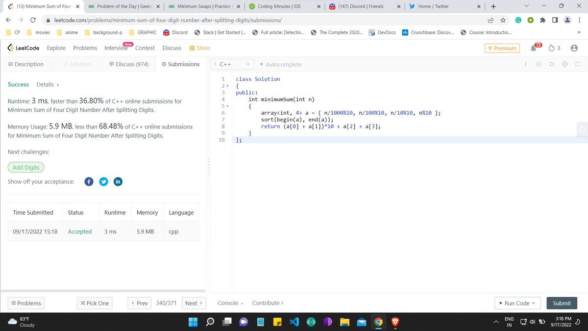Show hidden system tray icons
The width and height of the screenshot is (588, 331).
tap(495, 322)
